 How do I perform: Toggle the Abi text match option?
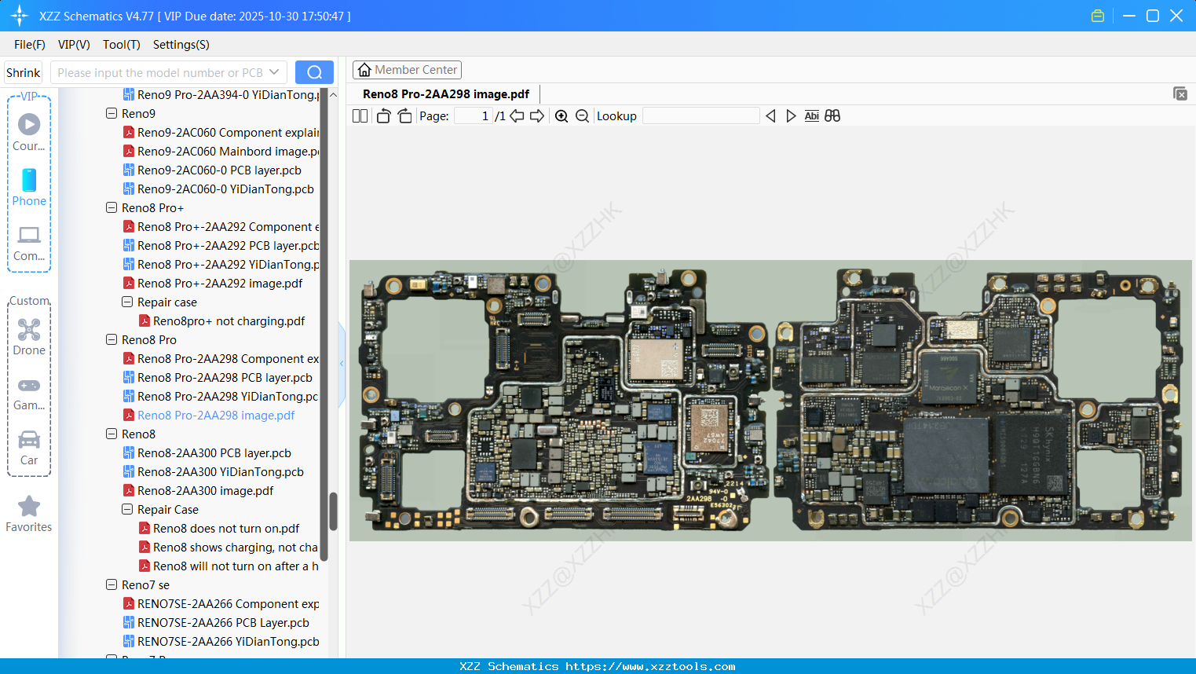click(x=812, y=116)
